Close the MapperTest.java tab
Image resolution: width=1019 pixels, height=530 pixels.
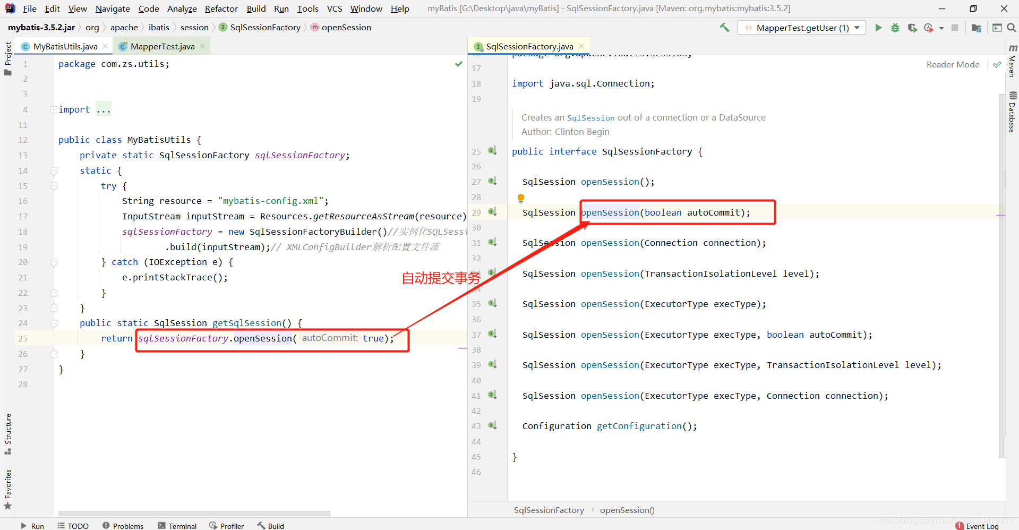(x=202, y=47)
